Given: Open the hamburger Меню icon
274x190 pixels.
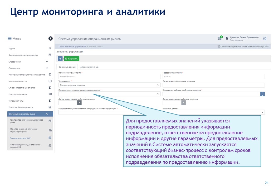Looking at the screenshot, I should coord(9,39).
